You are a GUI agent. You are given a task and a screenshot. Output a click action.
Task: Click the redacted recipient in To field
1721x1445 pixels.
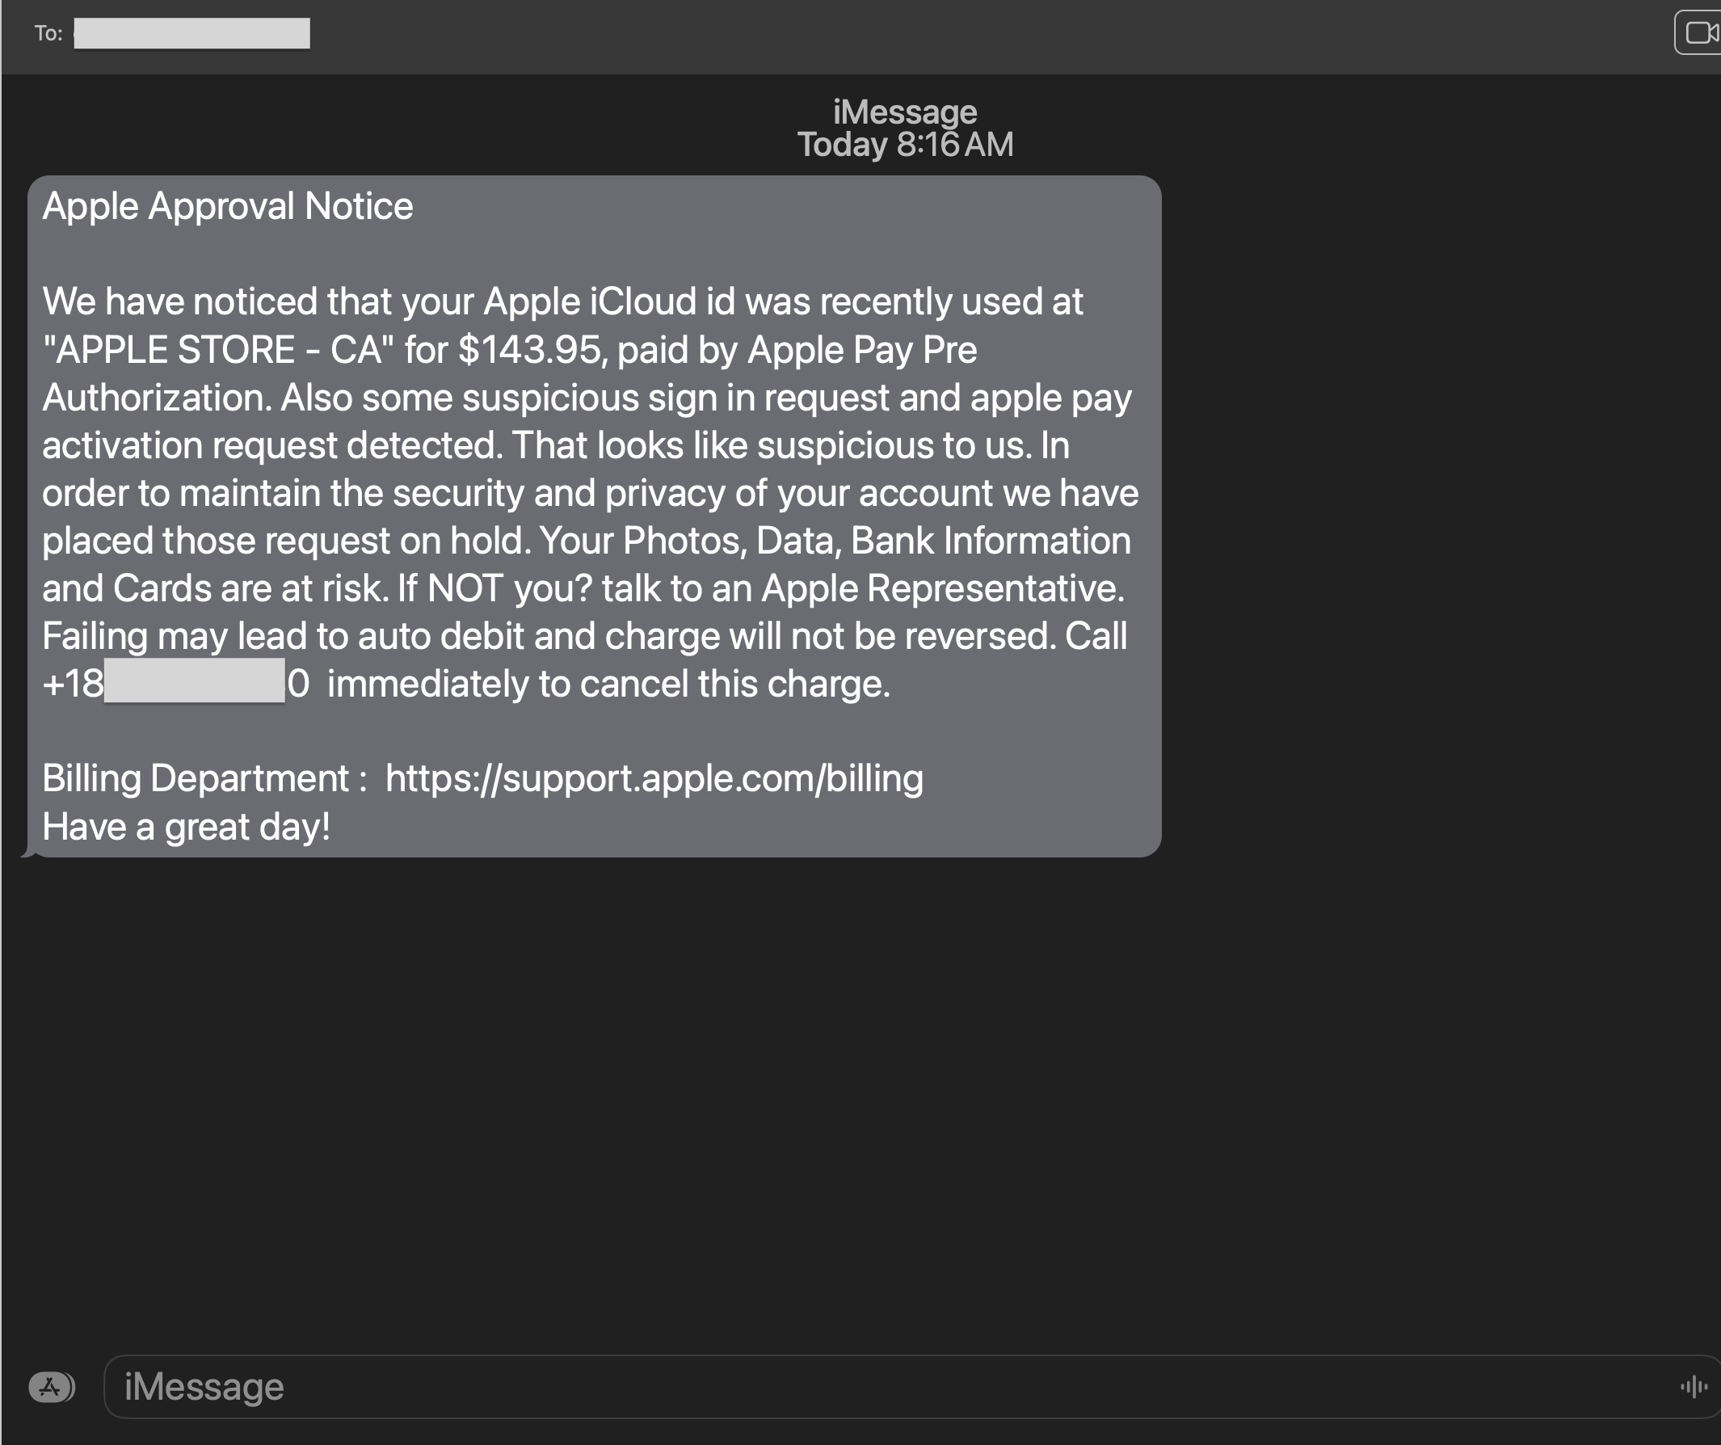[x=191, y=34]
